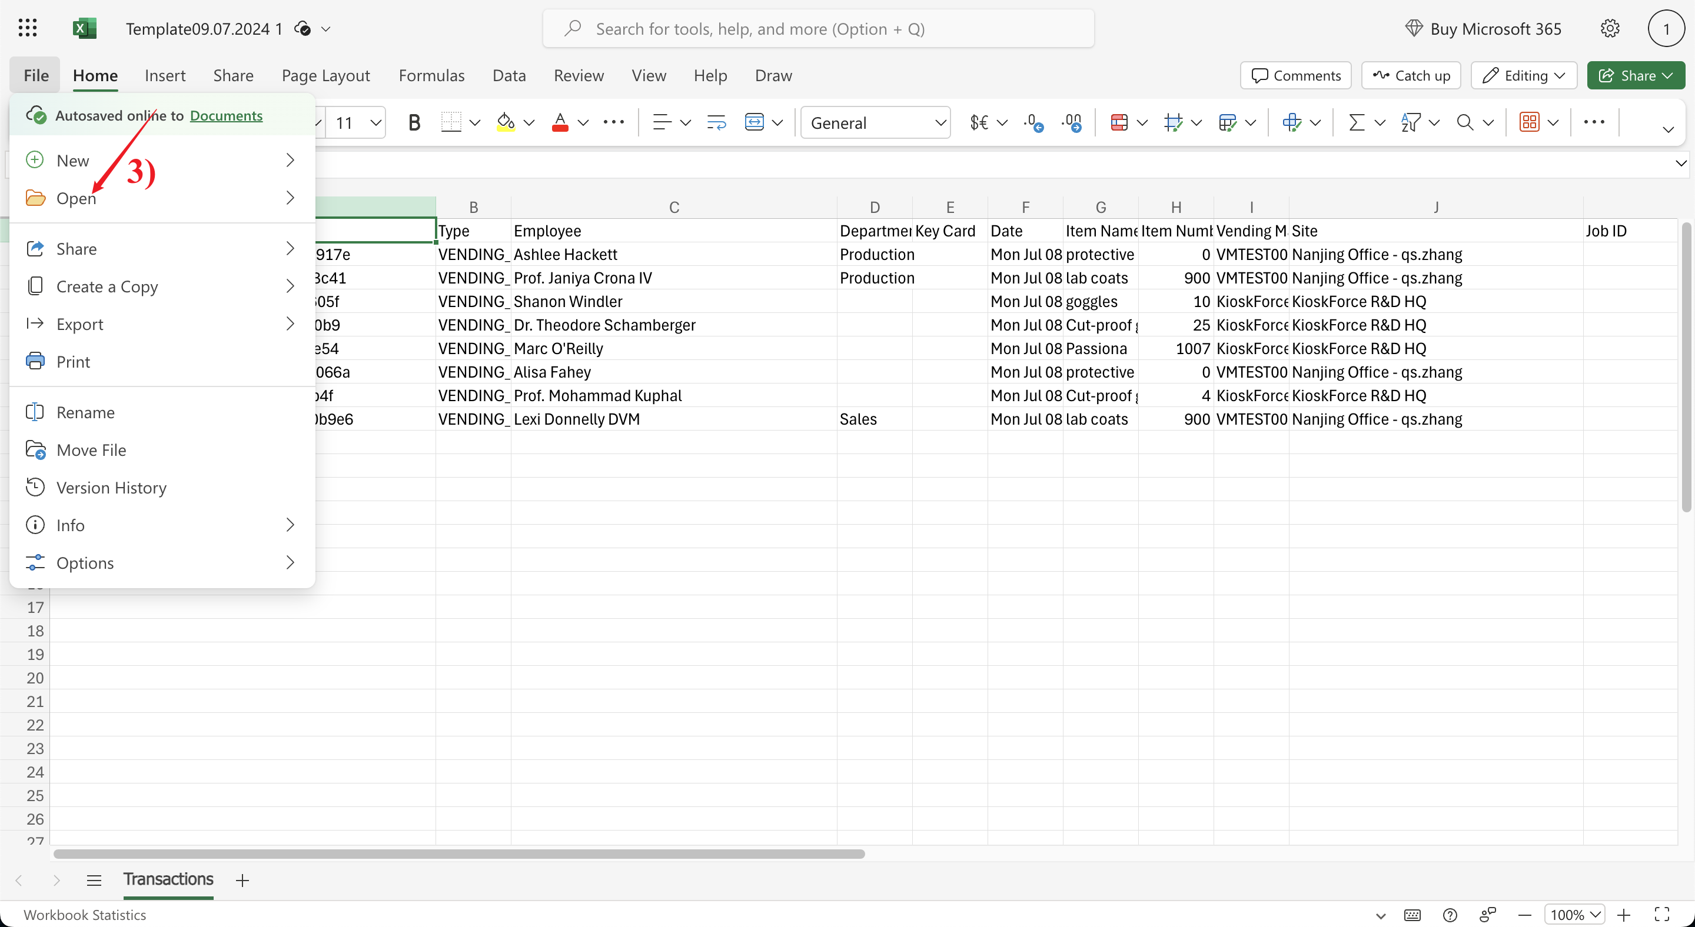Select Move File in the File menu
The height and width of the screenshot is (927, 1695).
pyautogui.click(x=162, y=450)
